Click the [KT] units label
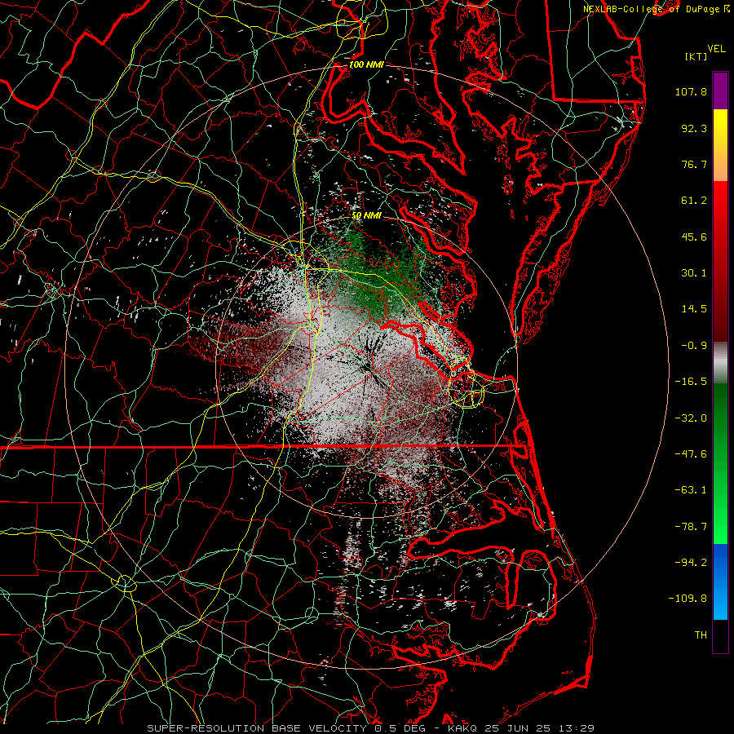734x734 pixels. click(x=696, y=56)
